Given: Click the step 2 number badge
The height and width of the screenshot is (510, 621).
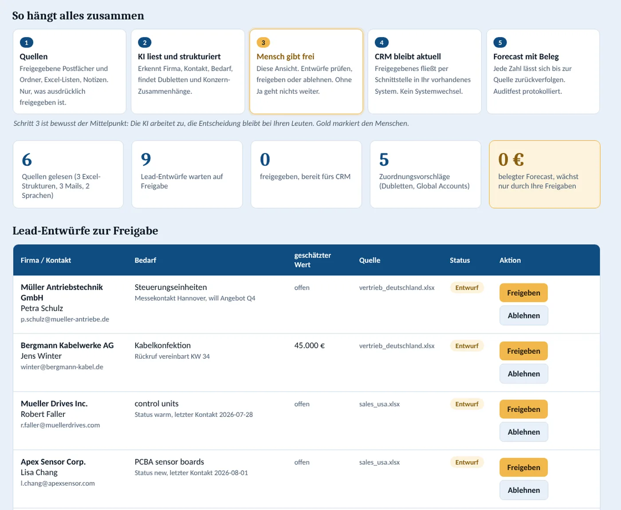Looking at the screenshot, I should pos(145,43).
